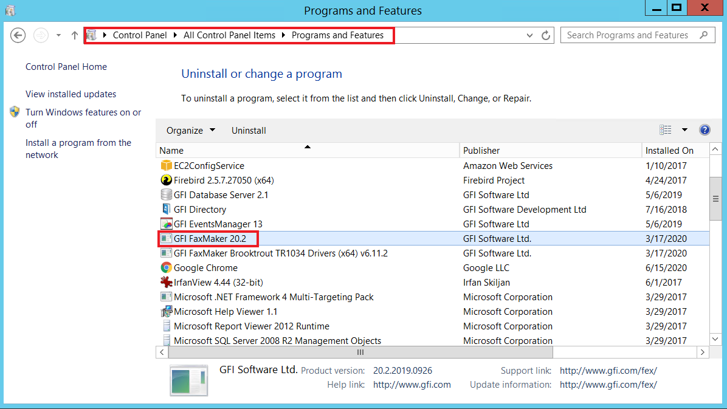Select the Microsoft Help Viewer 1.1 icon

166,311
